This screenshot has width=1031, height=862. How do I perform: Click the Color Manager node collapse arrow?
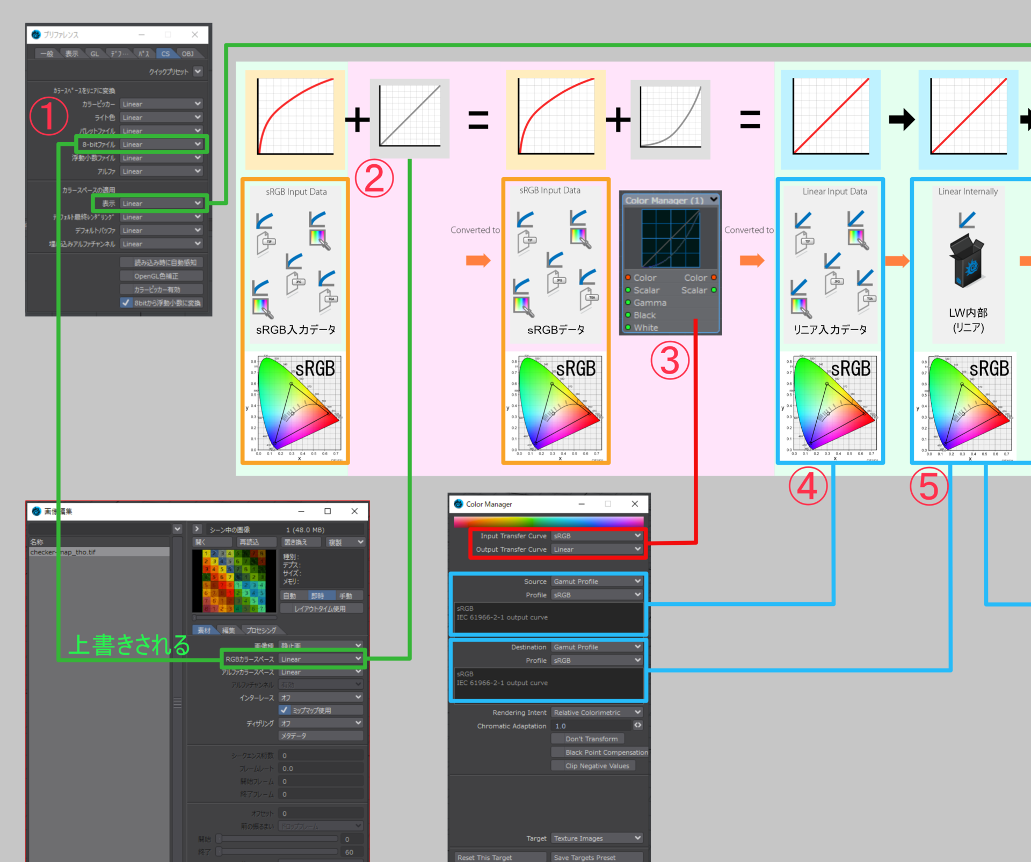(714, 200)
